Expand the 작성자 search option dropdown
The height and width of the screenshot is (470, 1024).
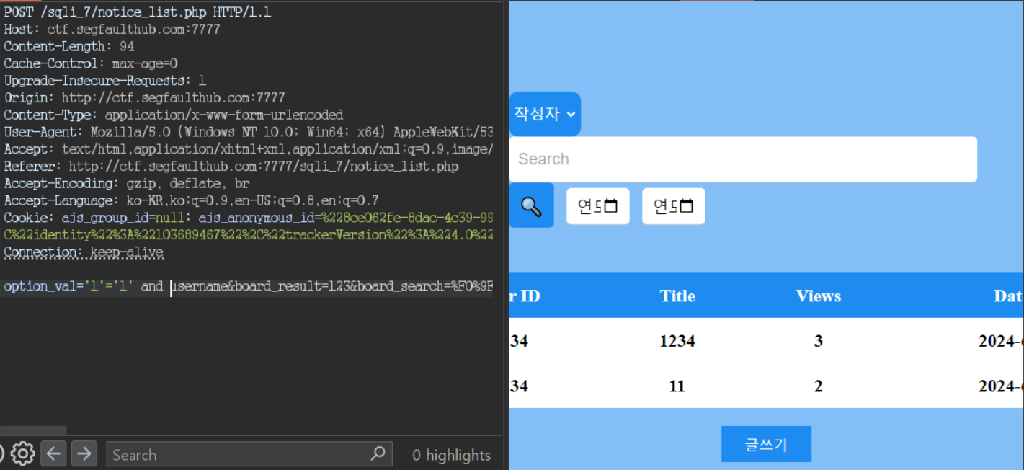point(545,114)
